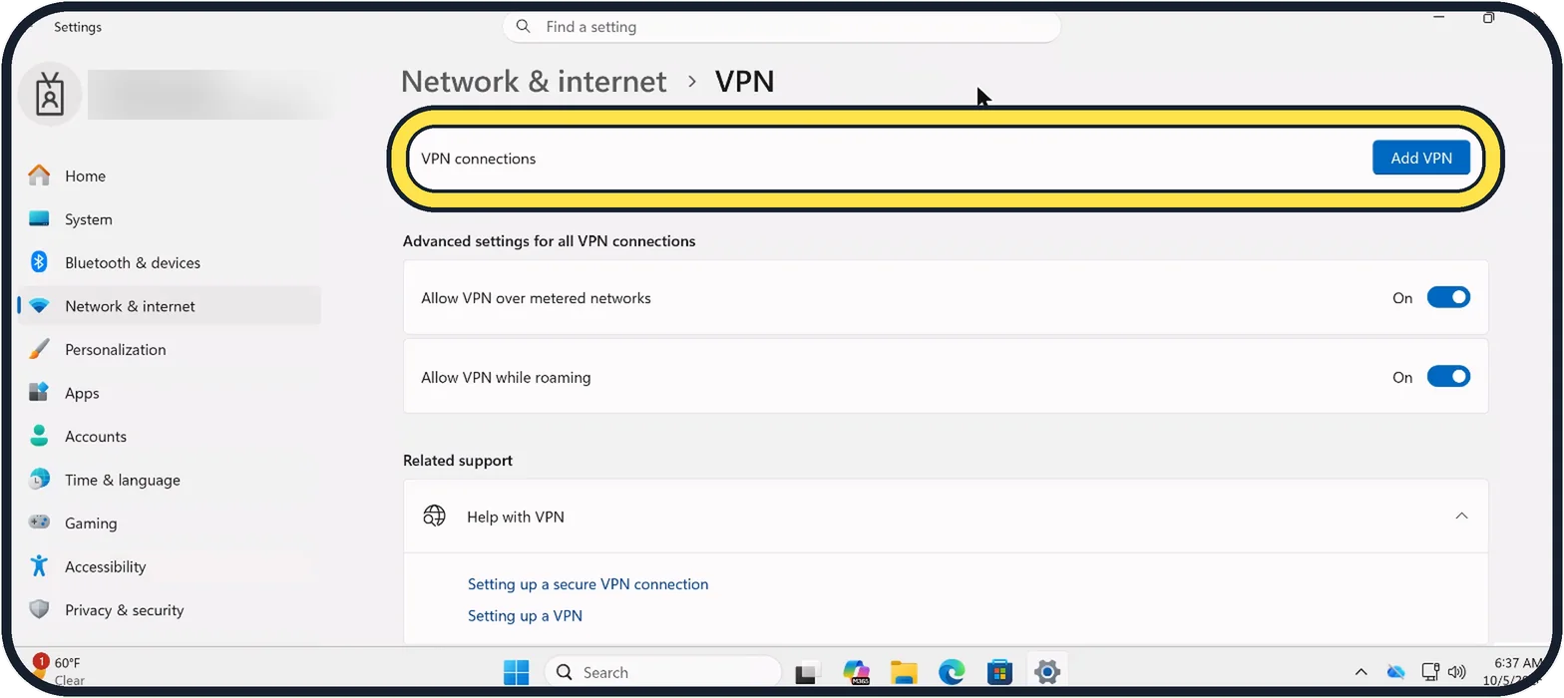This screenshot has width=1564, height=698.
Task: Open File Explorer from the taskbar
Action: 904,673
